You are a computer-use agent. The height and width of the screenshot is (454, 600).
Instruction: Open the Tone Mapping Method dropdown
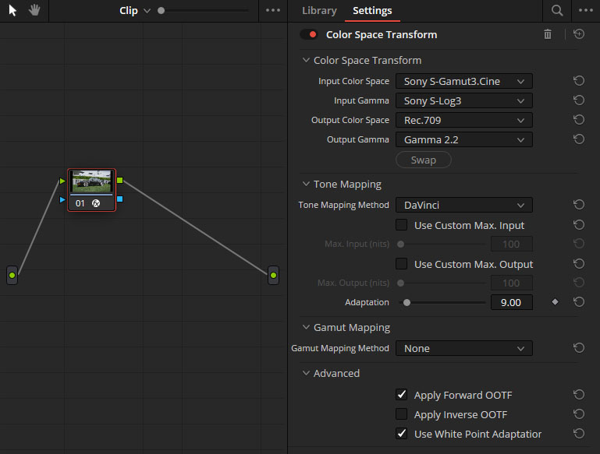(463, 205)
